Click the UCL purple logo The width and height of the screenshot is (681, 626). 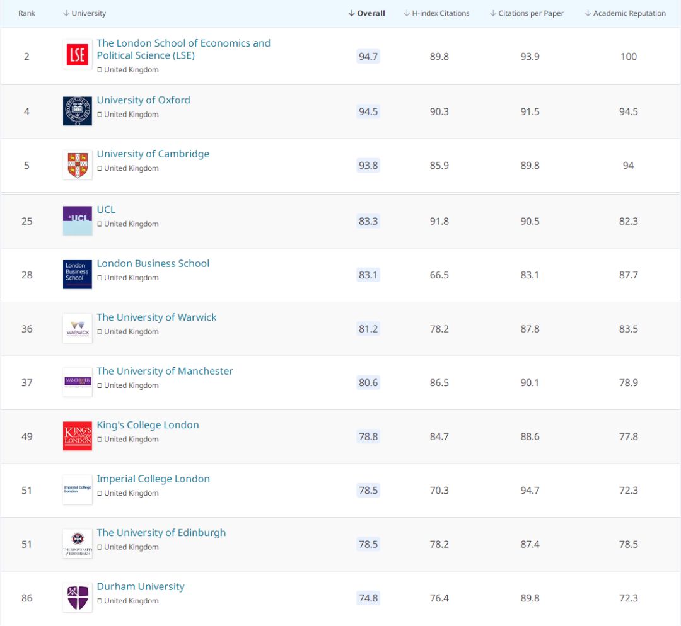coord(77,220)
